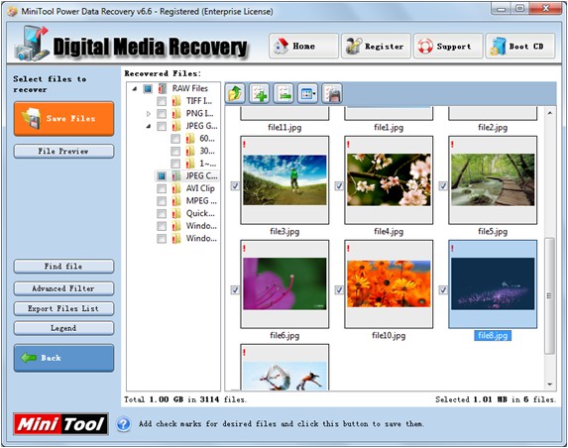The height and width of the screenshot is (448, 568).
Task: Open the view mode dropdown toolbar icon
Action: 307,94
